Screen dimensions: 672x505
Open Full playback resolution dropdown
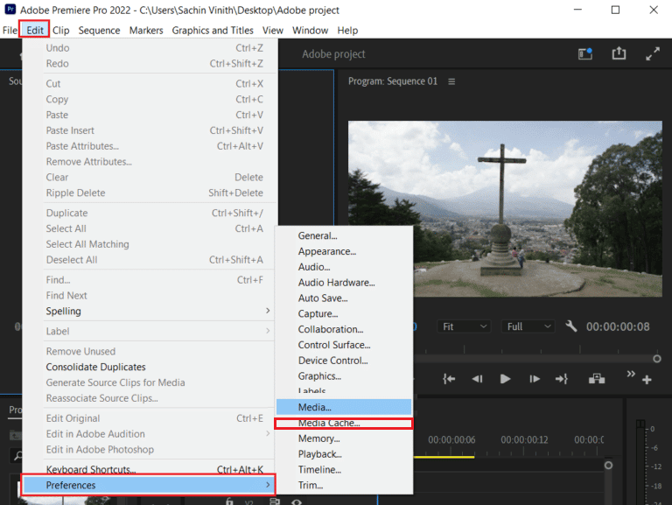coord(528,326)
